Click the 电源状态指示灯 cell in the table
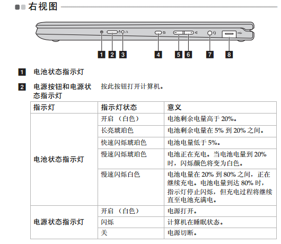Screen dimensions: 281x244 tap(64, 222)
